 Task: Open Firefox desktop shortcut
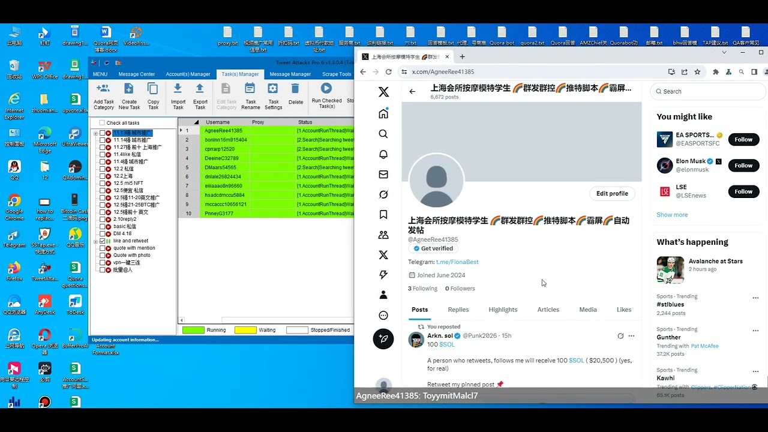coord(14,271)
